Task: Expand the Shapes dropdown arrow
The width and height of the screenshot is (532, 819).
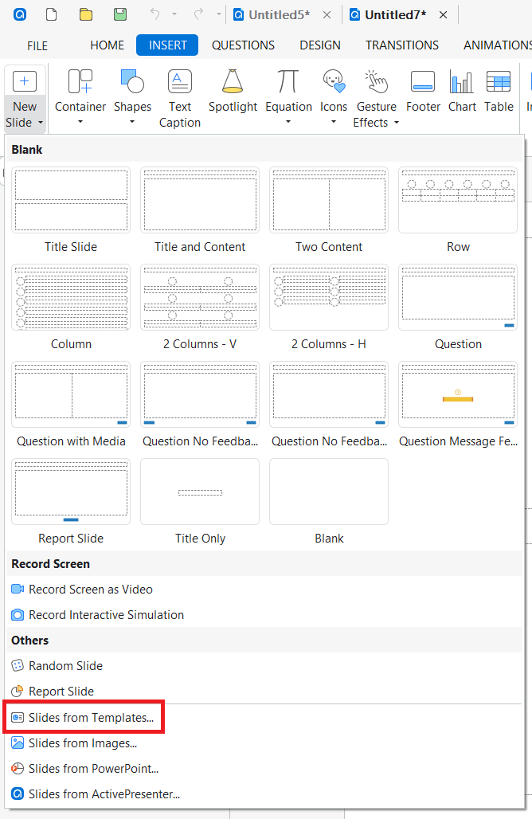Action: pos(132,122)
